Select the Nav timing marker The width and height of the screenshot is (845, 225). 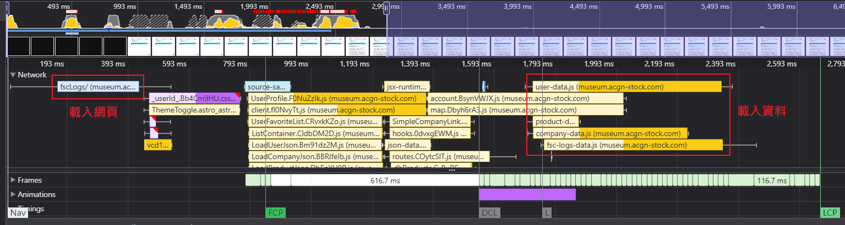18,213
